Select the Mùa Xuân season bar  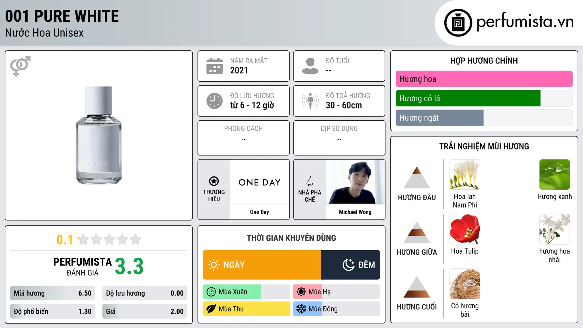(x=247, y=292)
